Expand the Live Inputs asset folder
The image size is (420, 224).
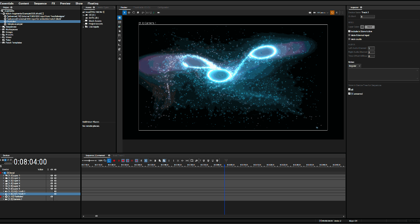(83, 27)
